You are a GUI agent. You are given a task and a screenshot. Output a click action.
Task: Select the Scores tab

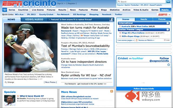pyautogui.click(x=126, y=19)
